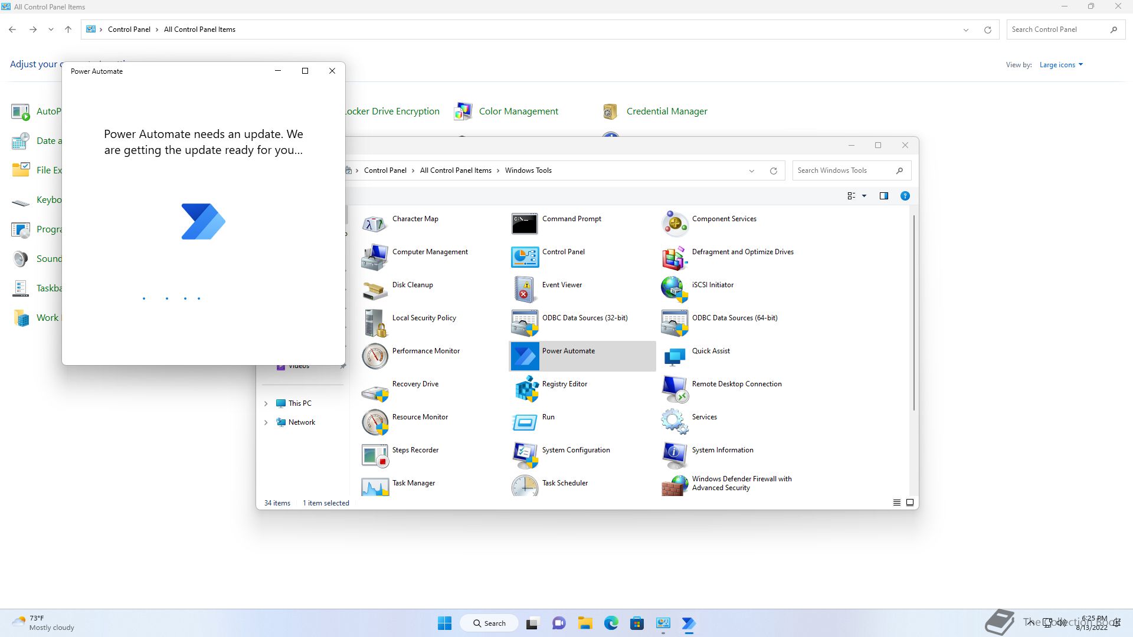Viewport: 1133px width, 637px height.
Task: Expand This PC tree node
Action: point(266,403)
